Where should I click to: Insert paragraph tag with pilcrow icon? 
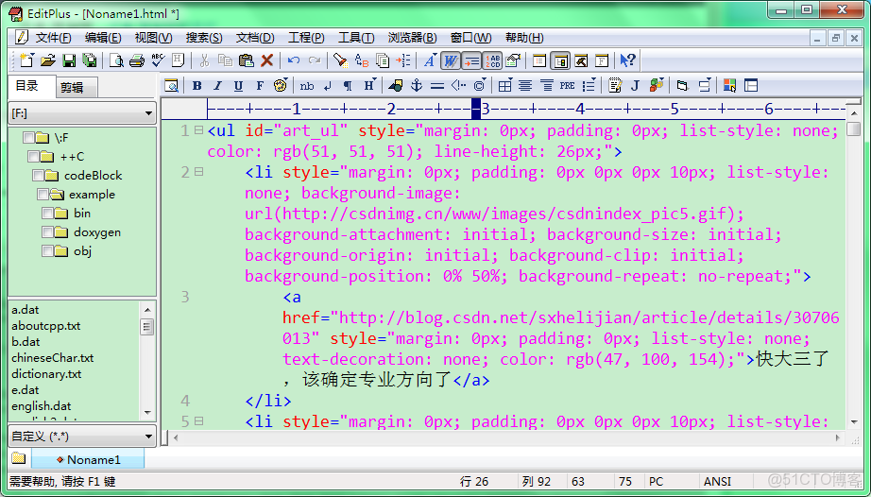point(348,86)
